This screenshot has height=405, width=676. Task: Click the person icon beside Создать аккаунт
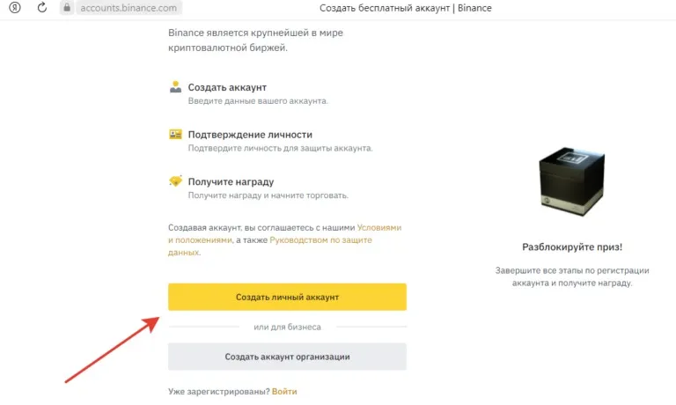pos(175,87)
